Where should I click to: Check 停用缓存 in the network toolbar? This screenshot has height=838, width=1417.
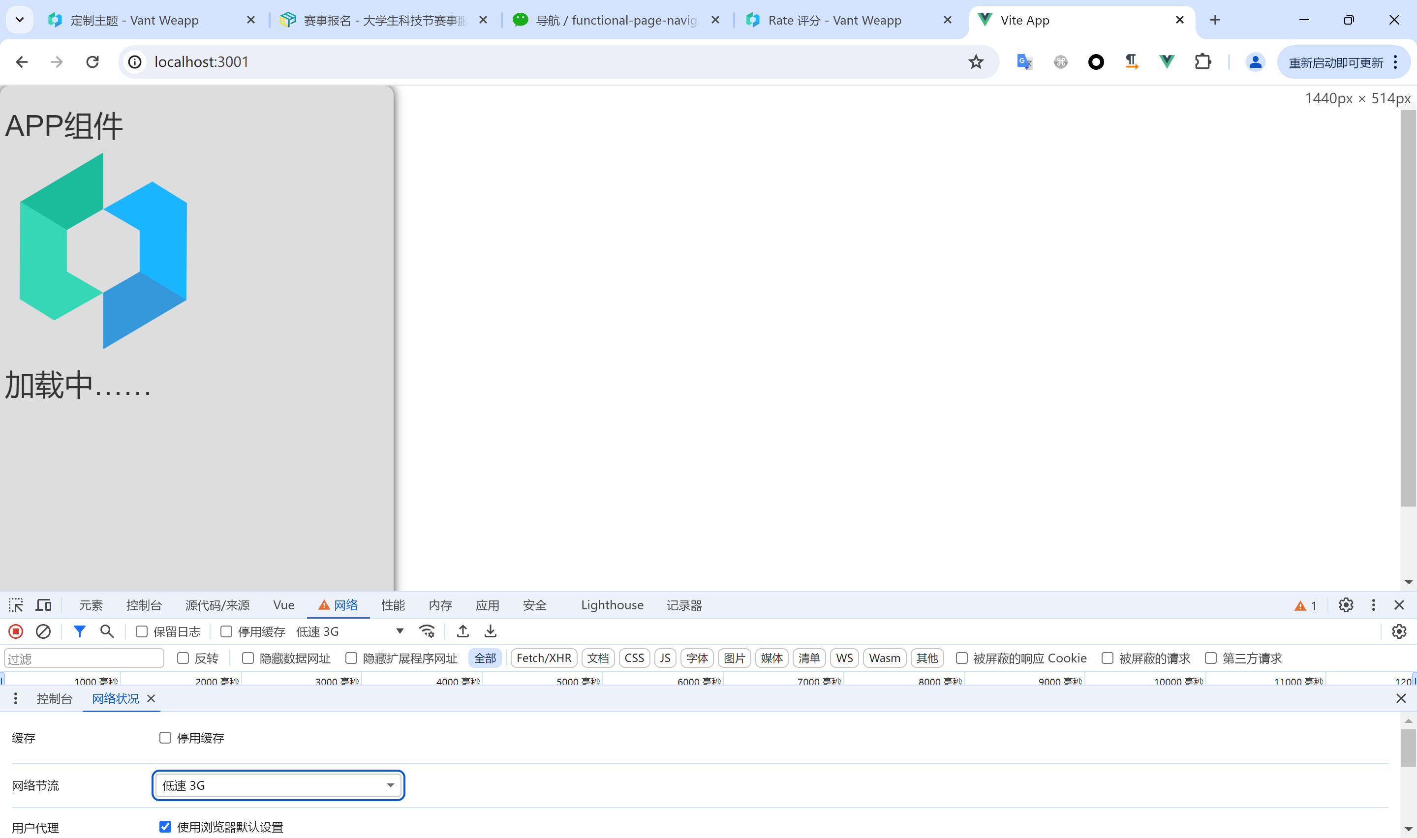tap(226, 632)
